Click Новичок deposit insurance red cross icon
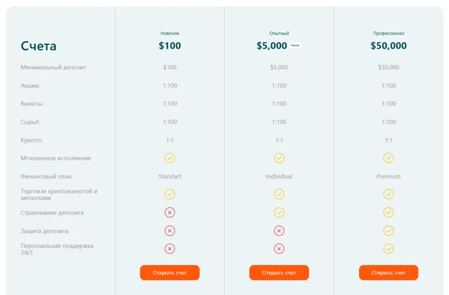The image size is (449, 295). [170, 213]
